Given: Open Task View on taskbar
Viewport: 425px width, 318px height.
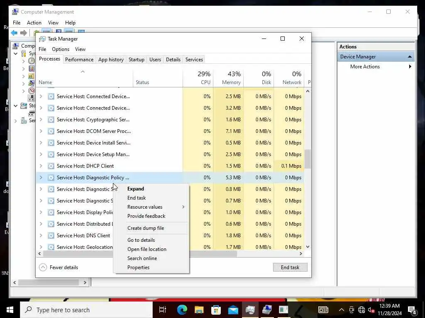Looking at the screenshot, I should pyautogui.click(x=163, y=310).
